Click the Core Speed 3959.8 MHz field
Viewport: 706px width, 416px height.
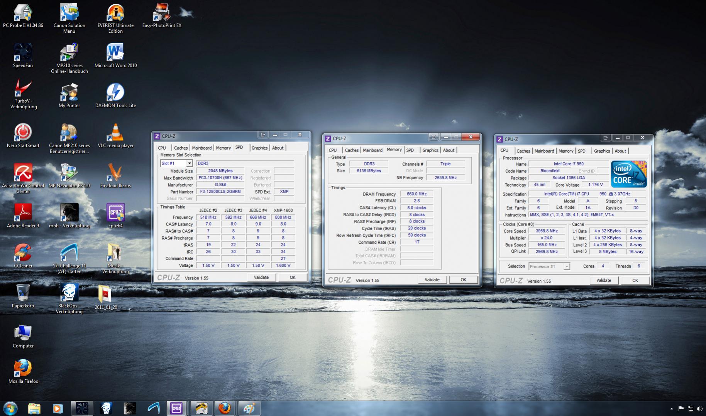(x=547, y=231)
